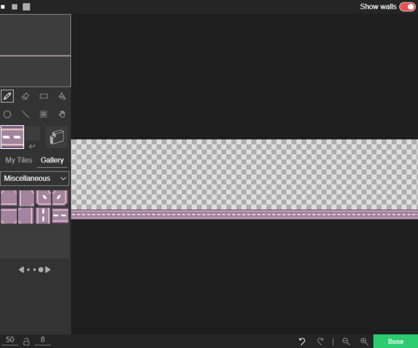
Task: Click the minimap preview panel
Action: pyautogui.click(x=35, y=50)
